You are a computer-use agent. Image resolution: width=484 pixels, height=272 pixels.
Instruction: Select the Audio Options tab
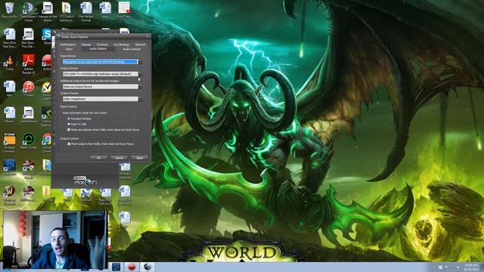pos(98,48)
